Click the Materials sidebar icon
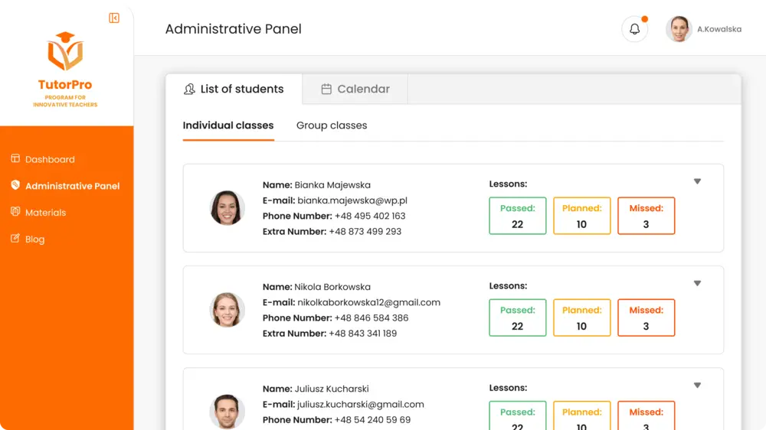Viewport: 766px width, 430px height. pyautogui.click(x=15, y=212)
